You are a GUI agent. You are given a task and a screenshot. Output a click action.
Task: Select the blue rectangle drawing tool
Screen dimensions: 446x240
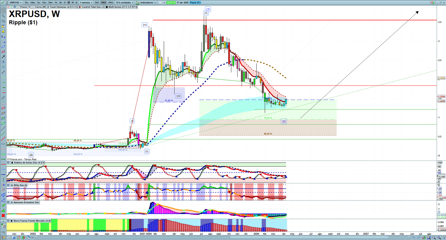pos(3,47)
